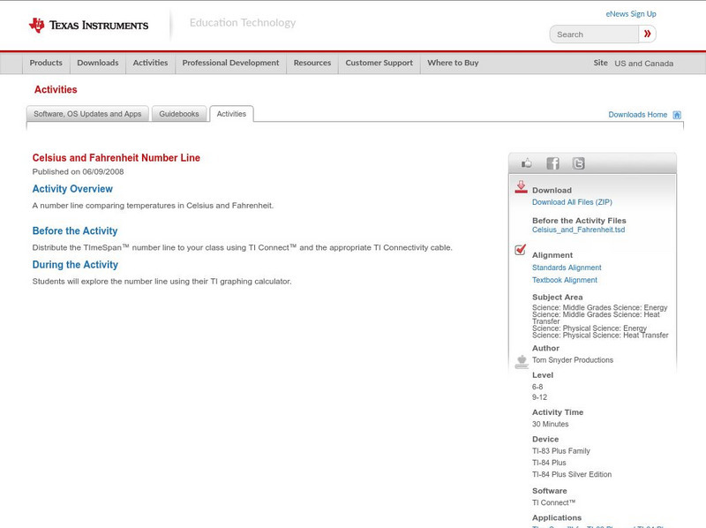Click the Texas Instruments logo
706x528 pixels.
click(88, 25)
